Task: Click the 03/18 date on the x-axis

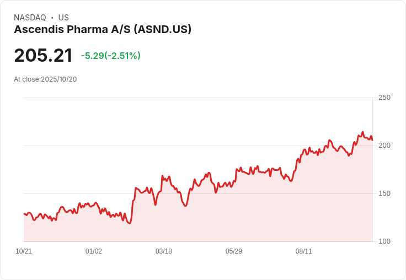Action: (164, 251)
